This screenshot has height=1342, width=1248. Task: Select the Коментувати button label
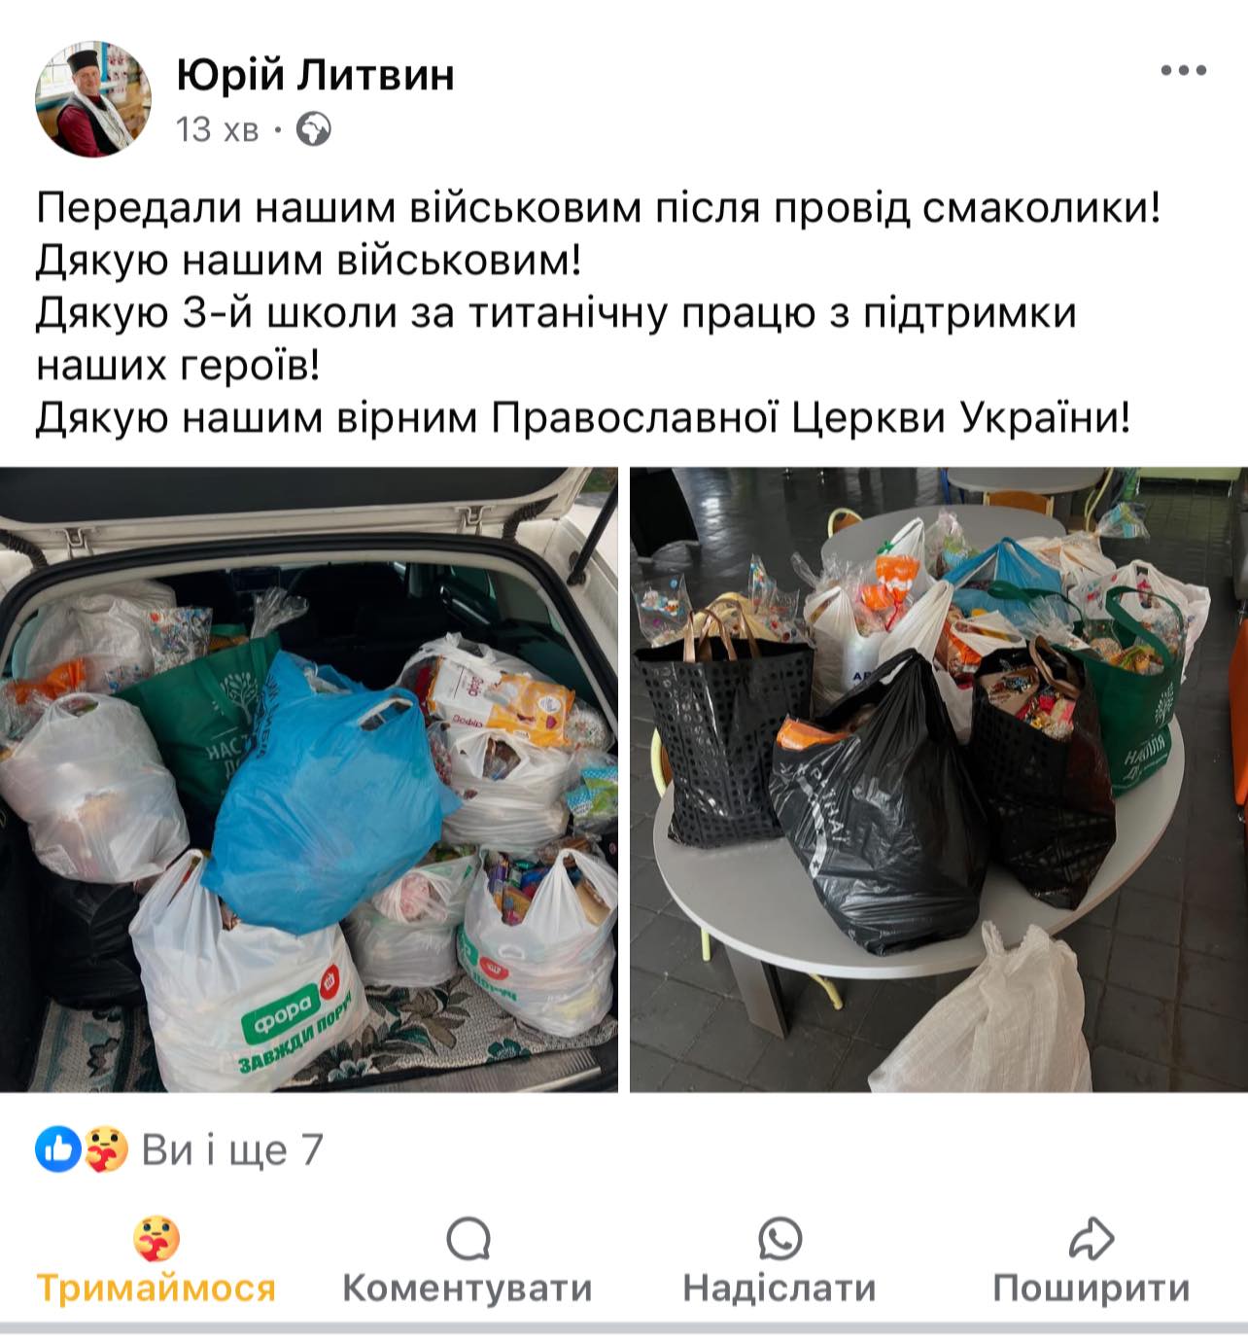tap(468, 1288)
